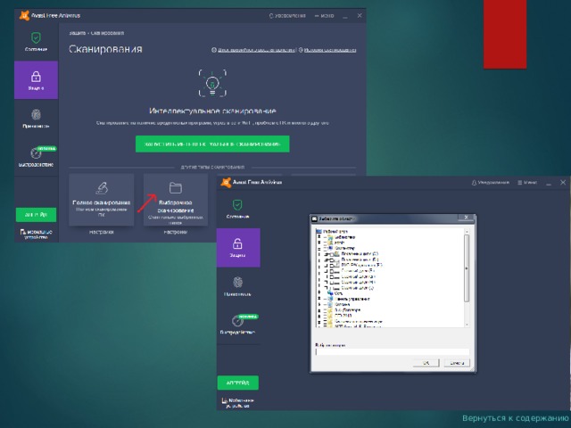
Task: Choose Полное сканирование card
Action: click(101, 200)
